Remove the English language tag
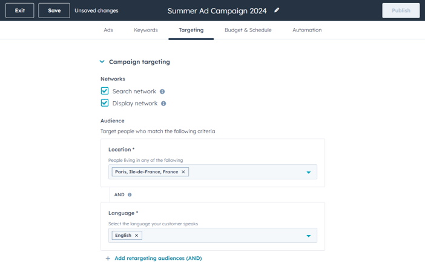Image resolution: width=425 pixels, height=272 pixels. [137, 236]
